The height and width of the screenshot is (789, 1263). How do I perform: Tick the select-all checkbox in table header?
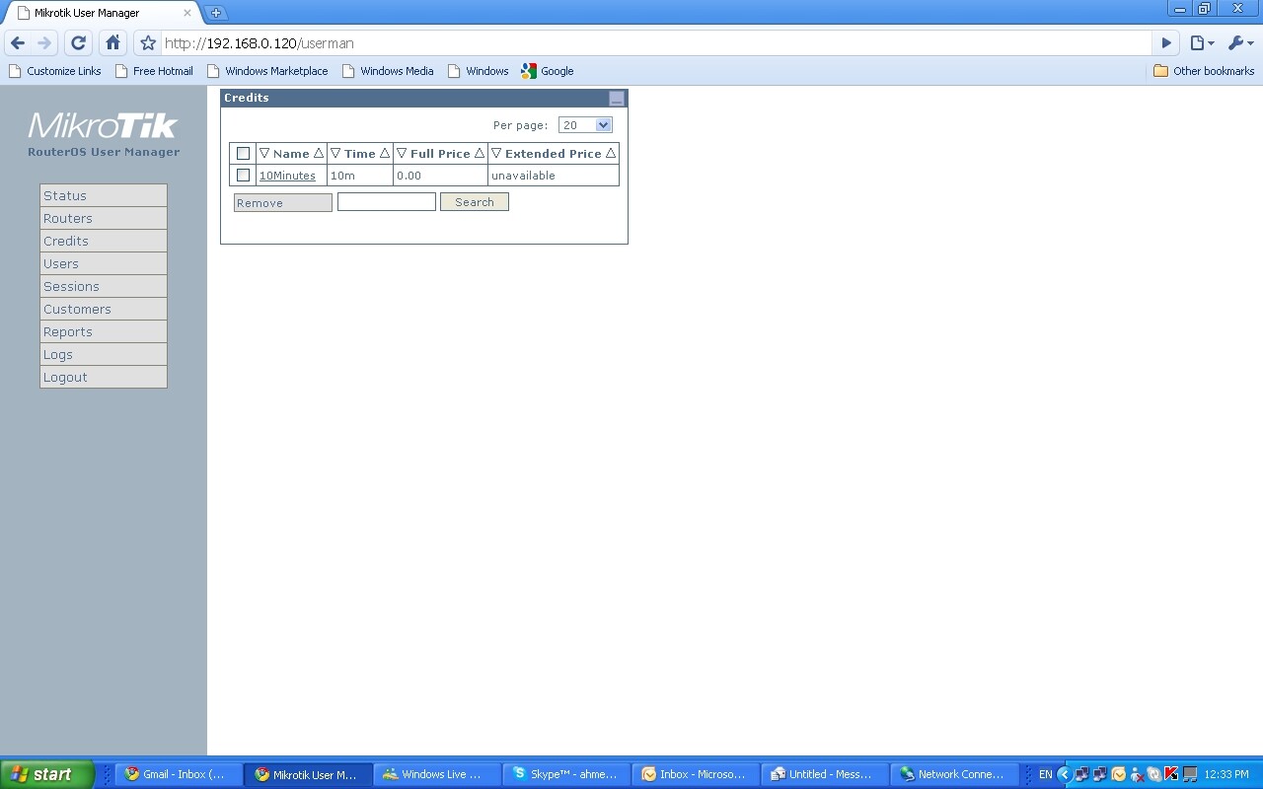244,154
